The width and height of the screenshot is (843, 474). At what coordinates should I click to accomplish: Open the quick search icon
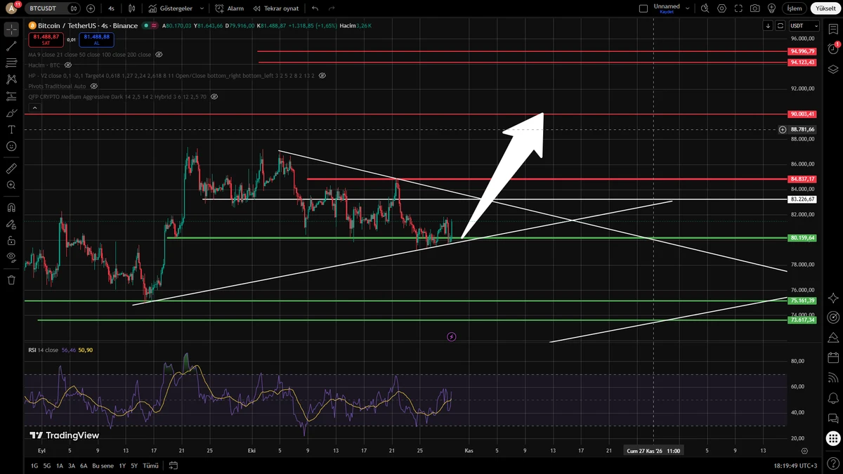pyautogui.click(x=706, y=8)
